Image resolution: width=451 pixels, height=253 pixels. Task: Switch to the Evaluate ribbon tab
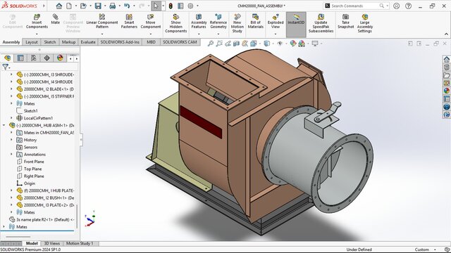[x=88, y=42]
